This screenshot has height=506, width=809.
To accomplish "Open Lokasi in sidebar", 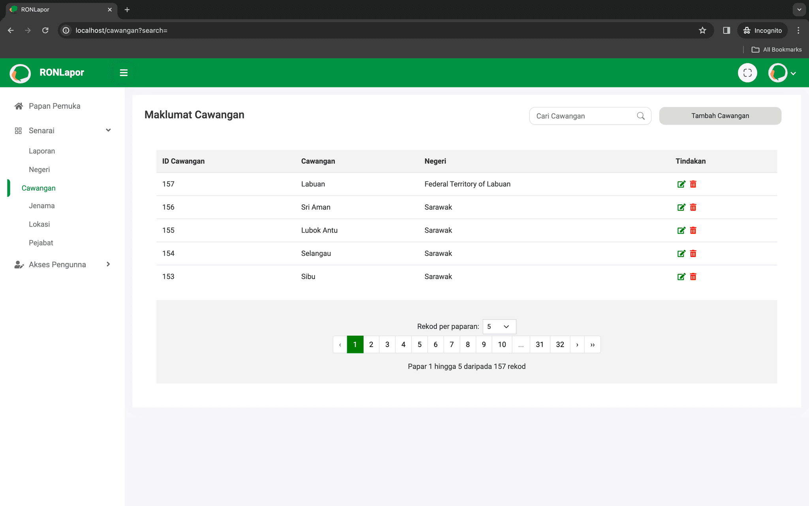I will [40, 224].
